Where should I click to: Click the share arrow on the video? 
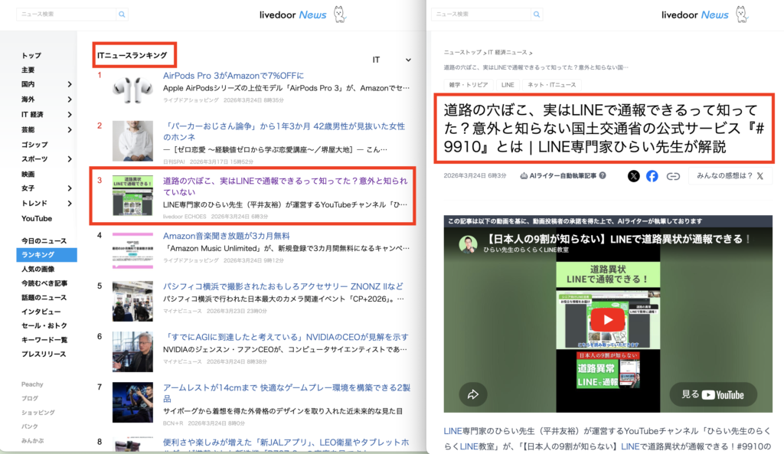coord(472,394)
